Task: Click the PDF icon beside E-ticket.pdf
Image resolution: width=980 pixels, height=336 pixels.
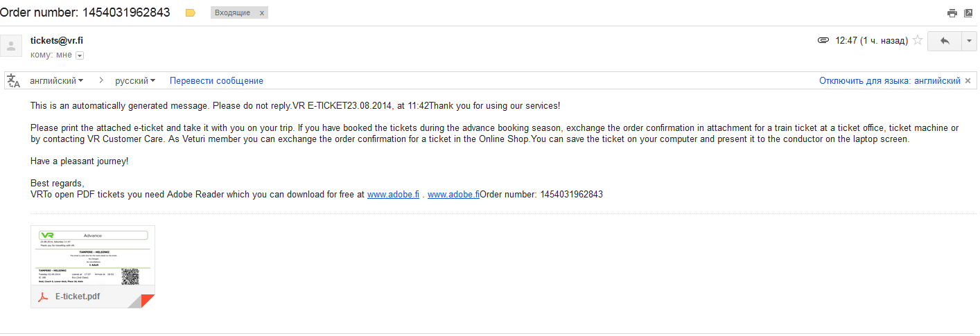Action: click(42, 297)
